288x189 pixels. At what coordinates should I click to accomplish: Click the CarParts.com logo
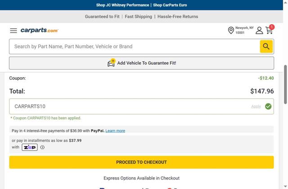tap(40, 31)
